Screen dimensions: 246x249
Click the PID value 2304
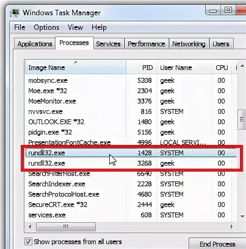coord(145,91)
